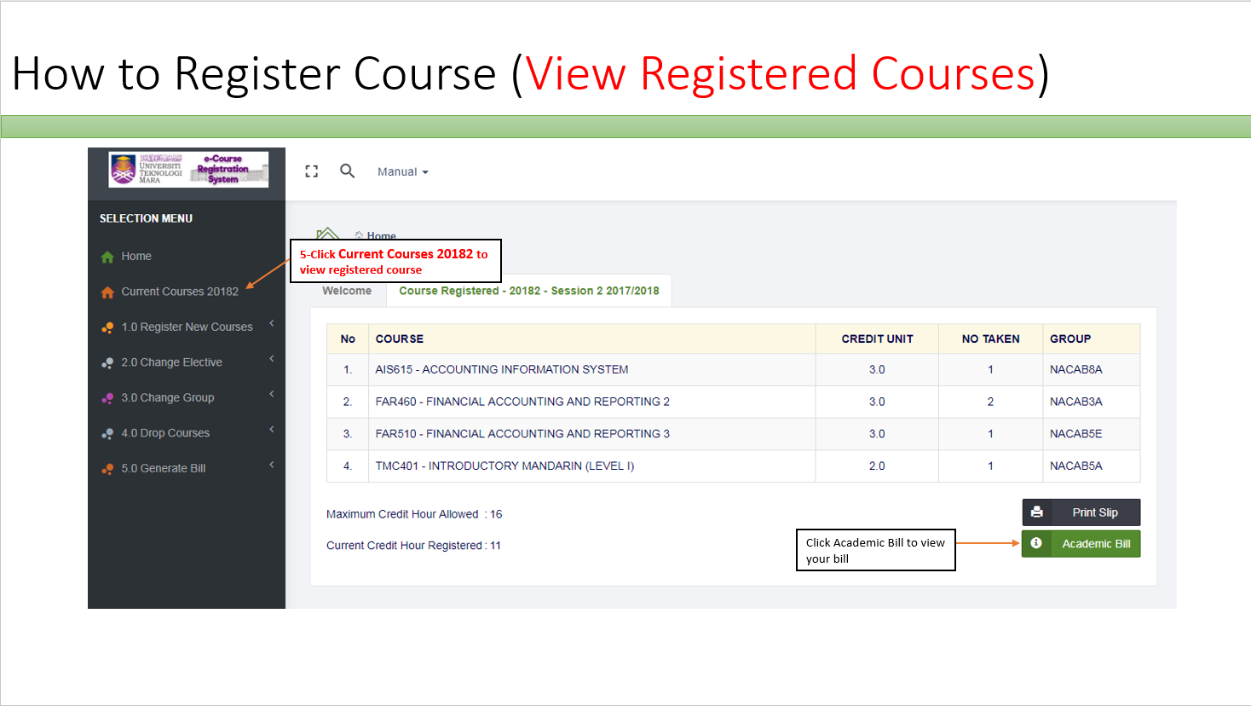This screenshot has height=706, width=1251.
Task: Select the Change Group icon
Action: click(108, 397)
